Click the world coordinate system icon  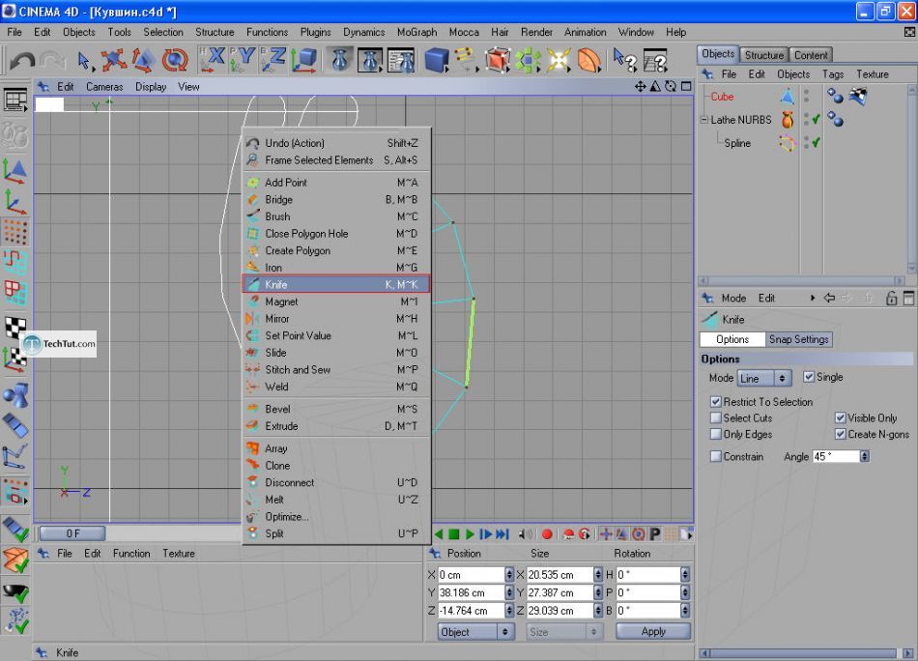coord(303,60)
